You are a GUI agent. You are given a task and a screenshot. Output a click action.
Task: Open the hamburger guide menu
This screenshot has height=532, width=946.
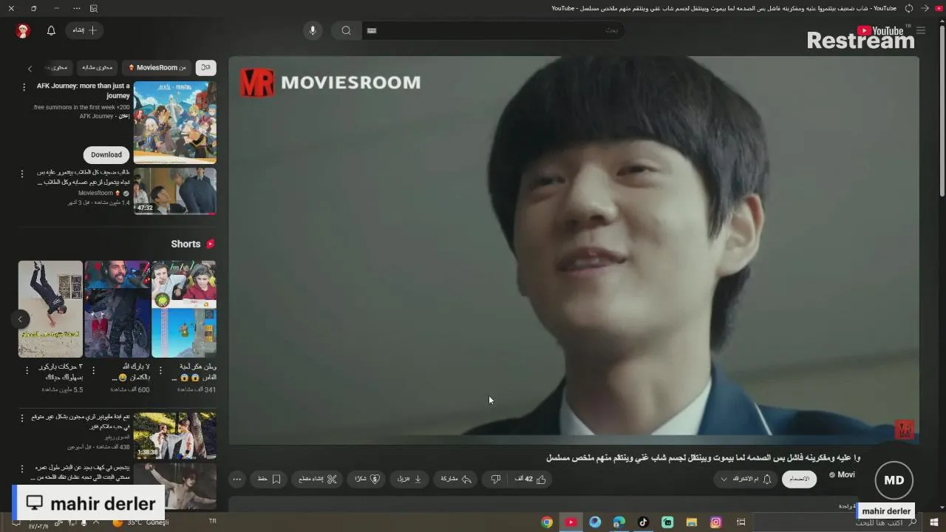[921, 30]
